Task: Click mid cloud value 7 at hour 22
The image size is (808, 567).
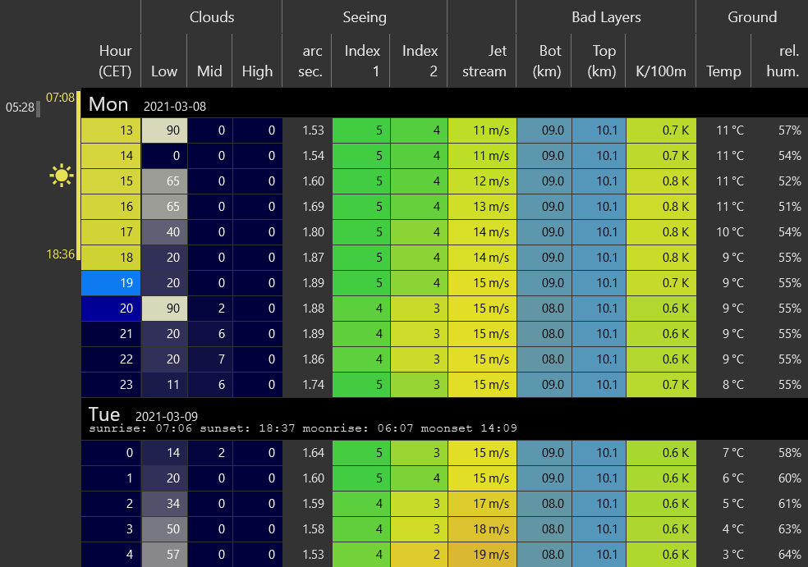Action: click(209, 359)
